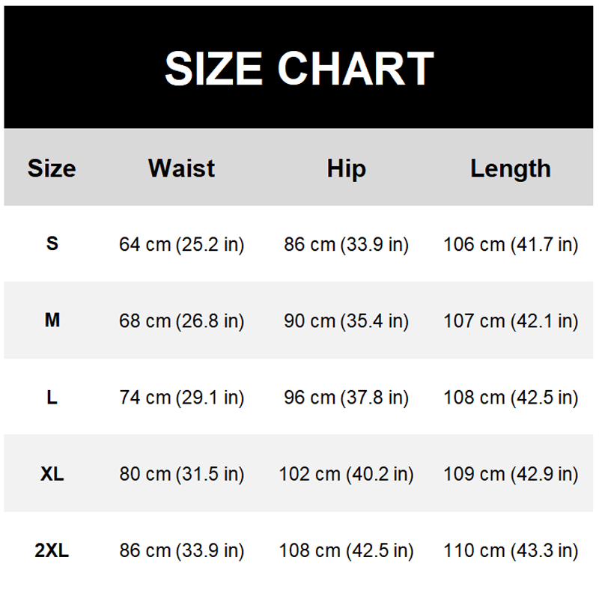Click the Hip column header
The image size is (599, 599).
coord(346,169)
